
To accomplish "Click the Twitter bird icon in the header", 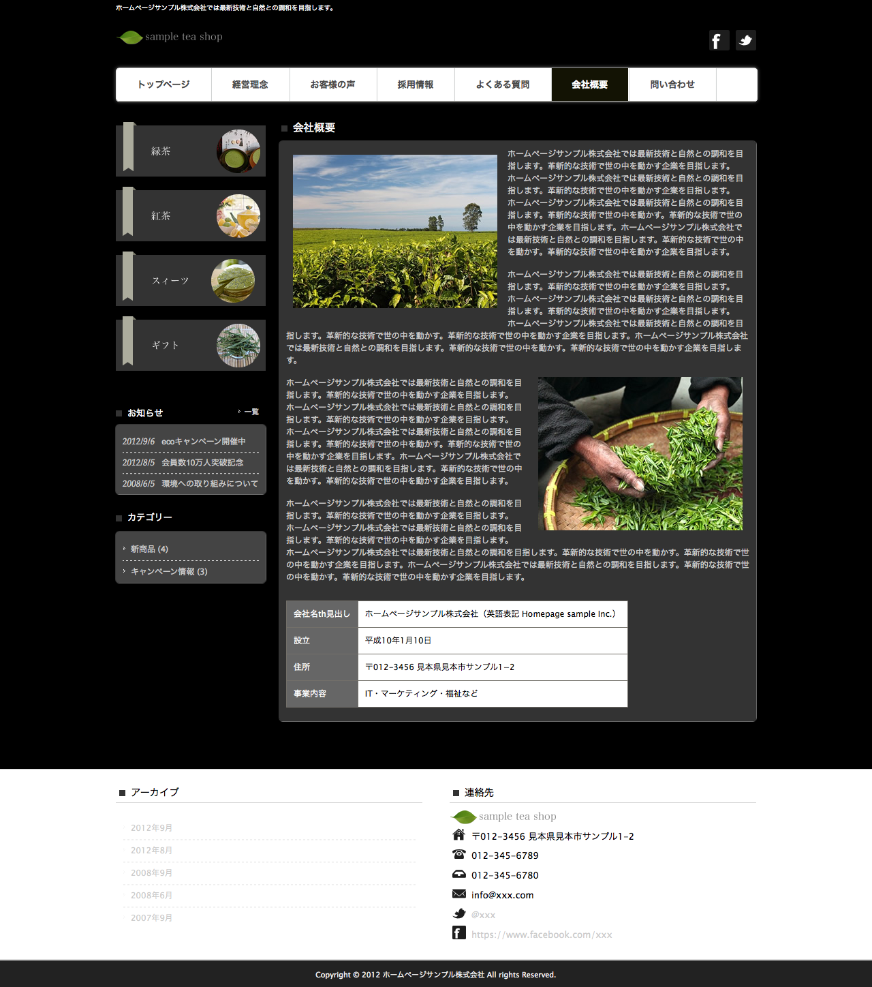I will click(746, 40).
